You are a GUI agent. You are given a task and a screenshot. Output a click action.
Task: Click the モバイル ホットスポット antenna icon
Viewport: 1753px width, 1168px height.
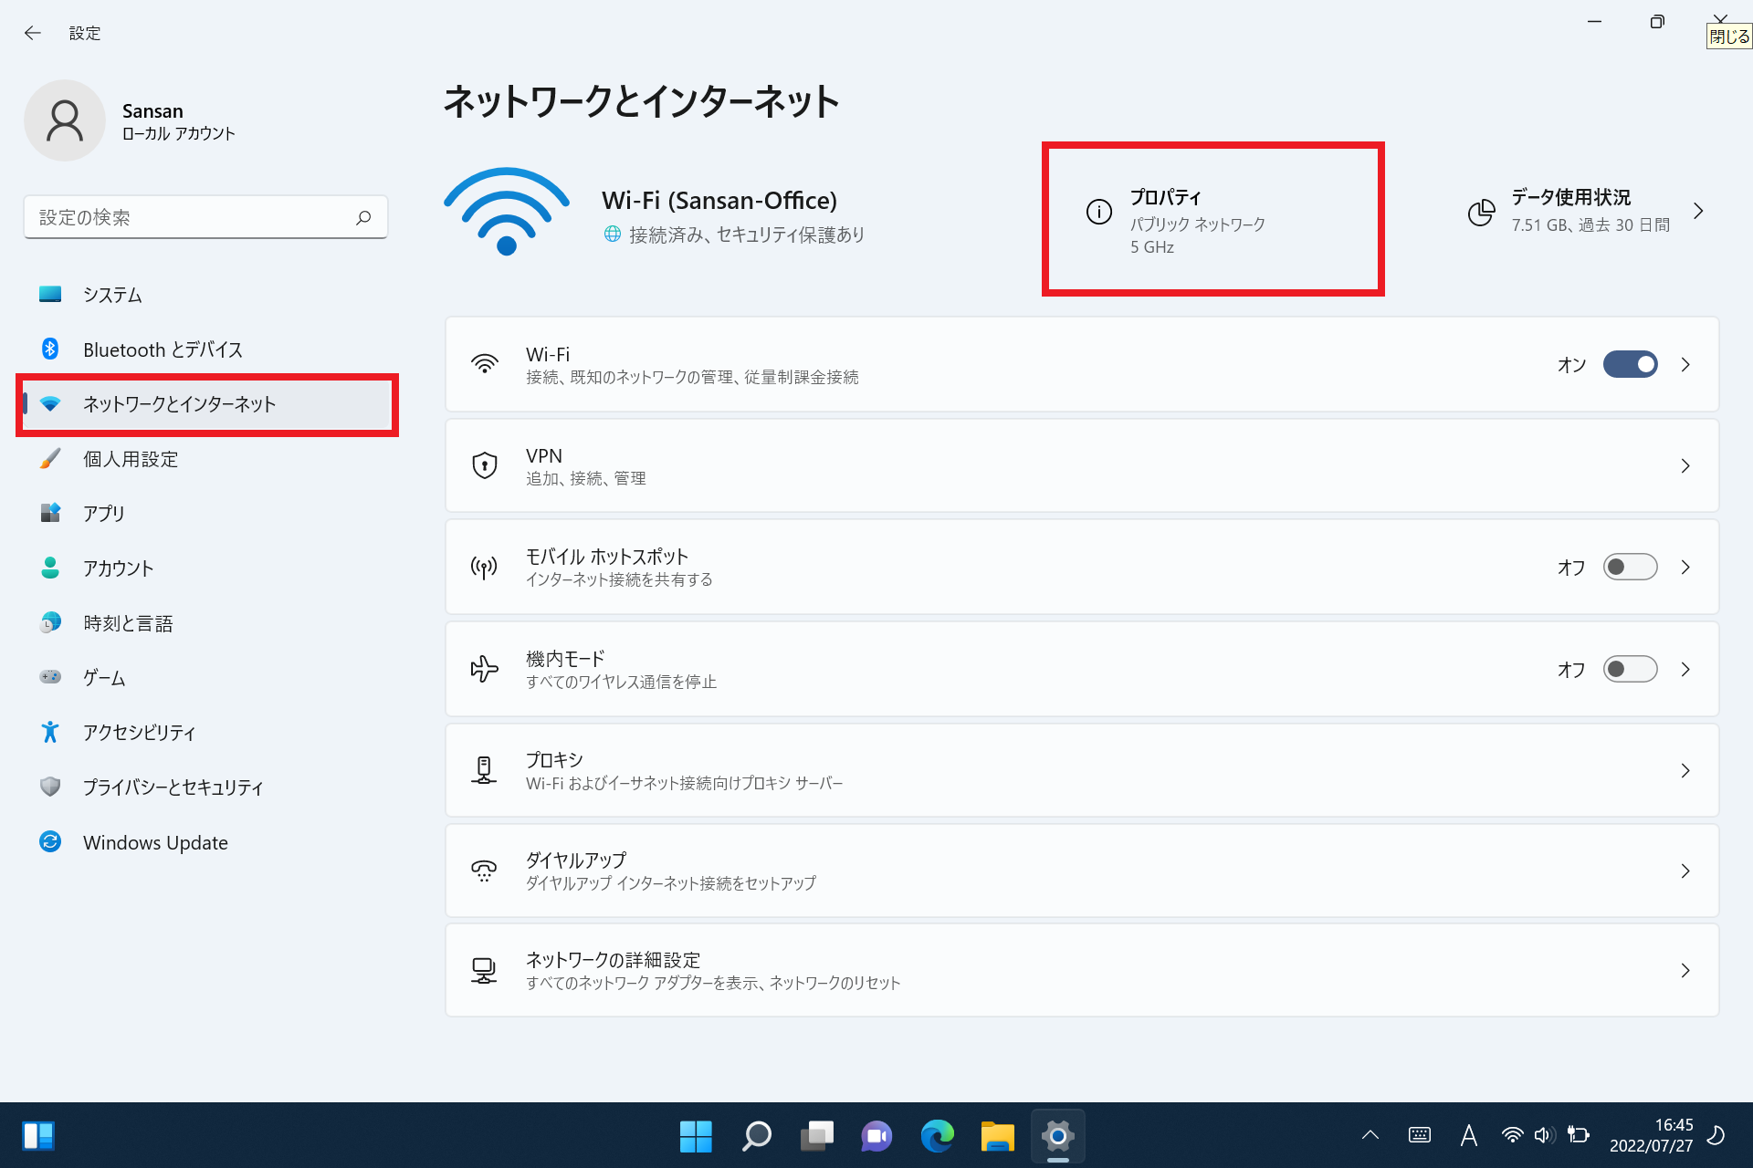tap(484, 567)
